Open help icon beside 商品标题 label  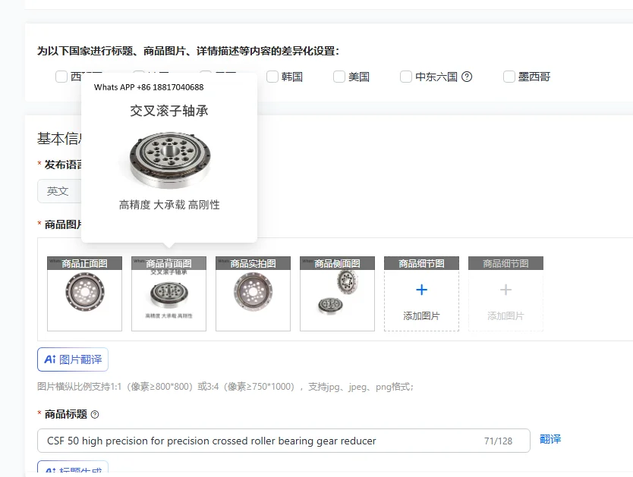(x=95, y=415)
